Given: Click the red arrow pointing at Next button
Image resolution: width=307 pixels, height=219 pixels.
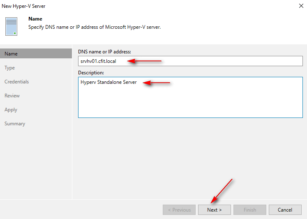Looking at the screenshot, I should coord(222,190).
